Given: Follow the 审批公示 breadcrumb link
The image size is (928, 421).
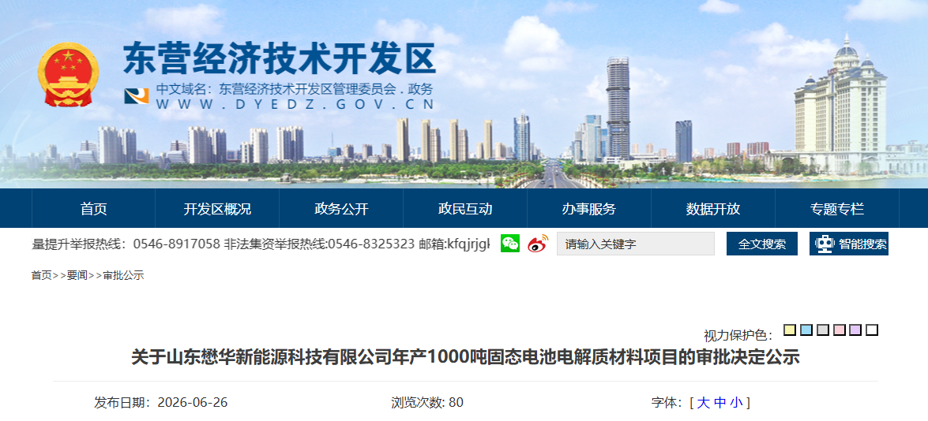Looking at the screenshot, I should tap(123, 275).
